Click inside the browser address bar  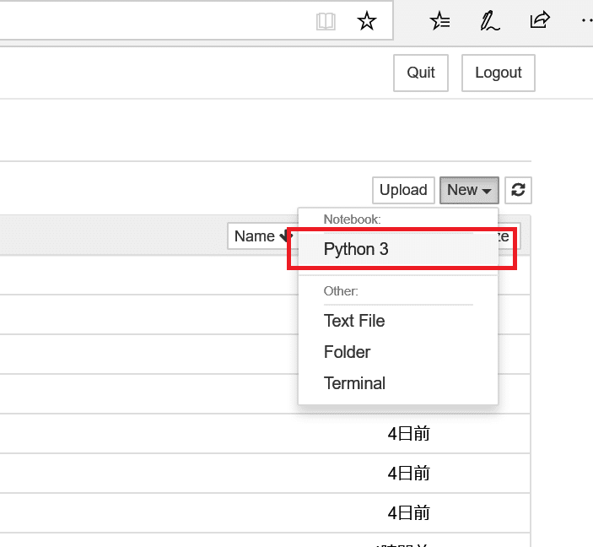152,21
